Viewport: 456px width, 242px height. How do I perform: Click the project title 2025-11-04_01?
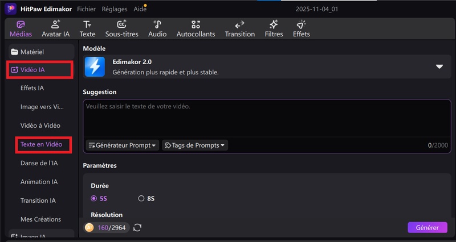pos(317,9)
